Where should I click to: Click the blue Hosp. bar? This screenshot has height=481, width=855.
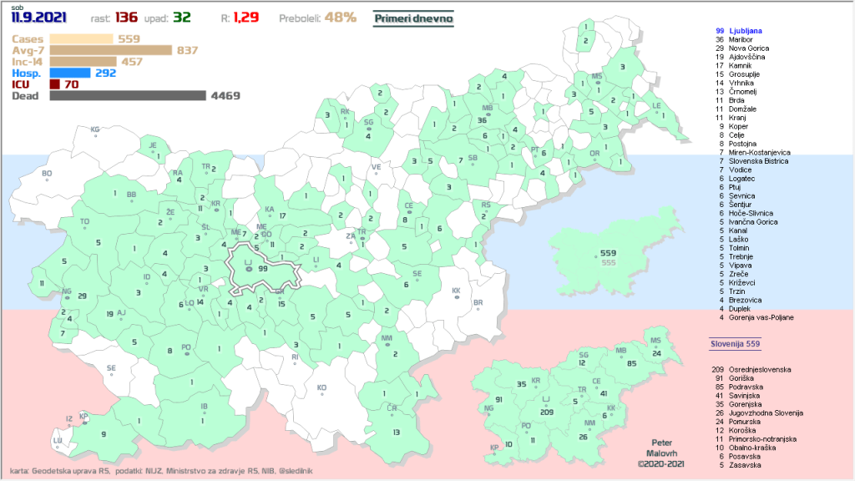(70, 73)
